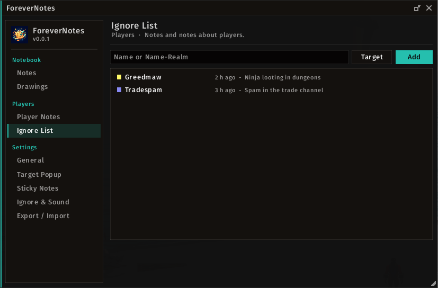This screenshot has height=288, width=438.
Task: Click Tradespam's purple class color square
Action: click(x=119, y=90)
